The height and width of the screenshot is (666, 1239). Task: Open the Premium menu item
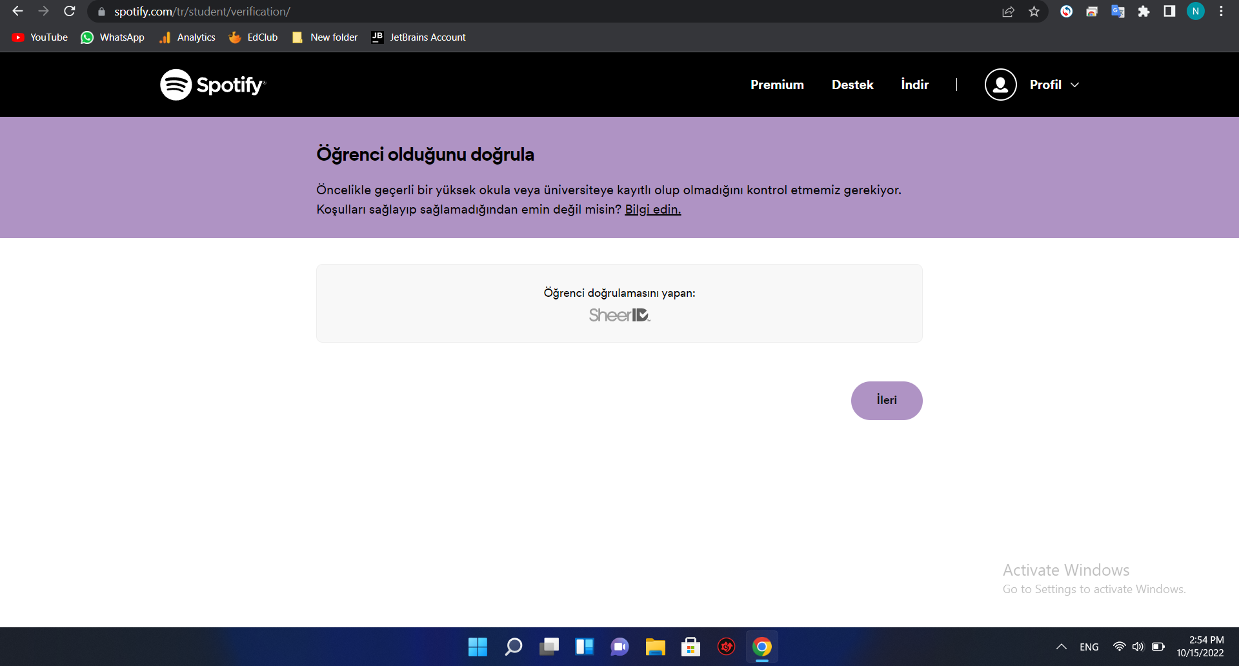click(777, 85)
